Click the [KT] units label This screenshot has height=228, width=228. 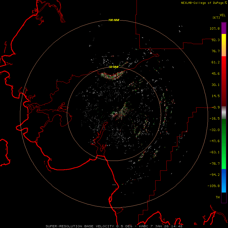(216, 17)
